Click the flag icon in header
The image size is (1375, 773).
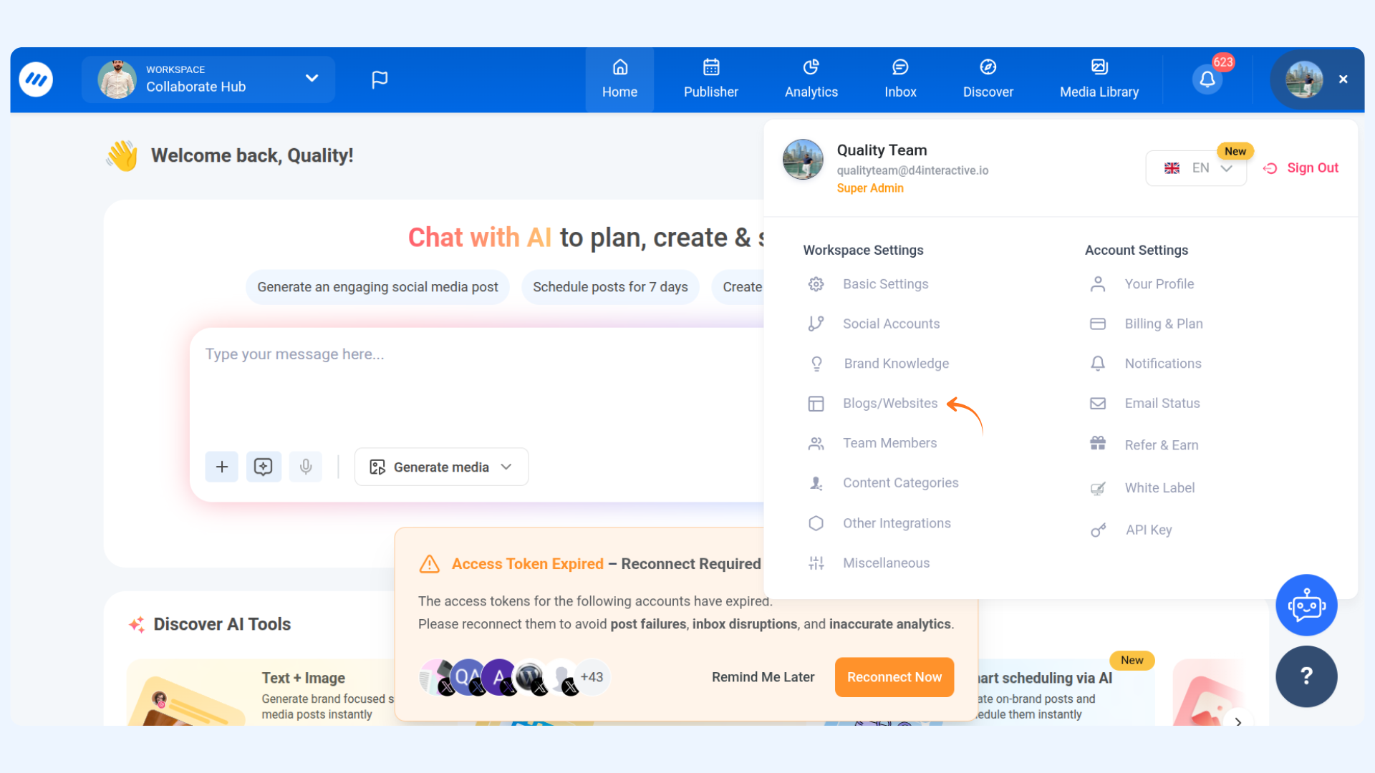[x=380, y=79]
